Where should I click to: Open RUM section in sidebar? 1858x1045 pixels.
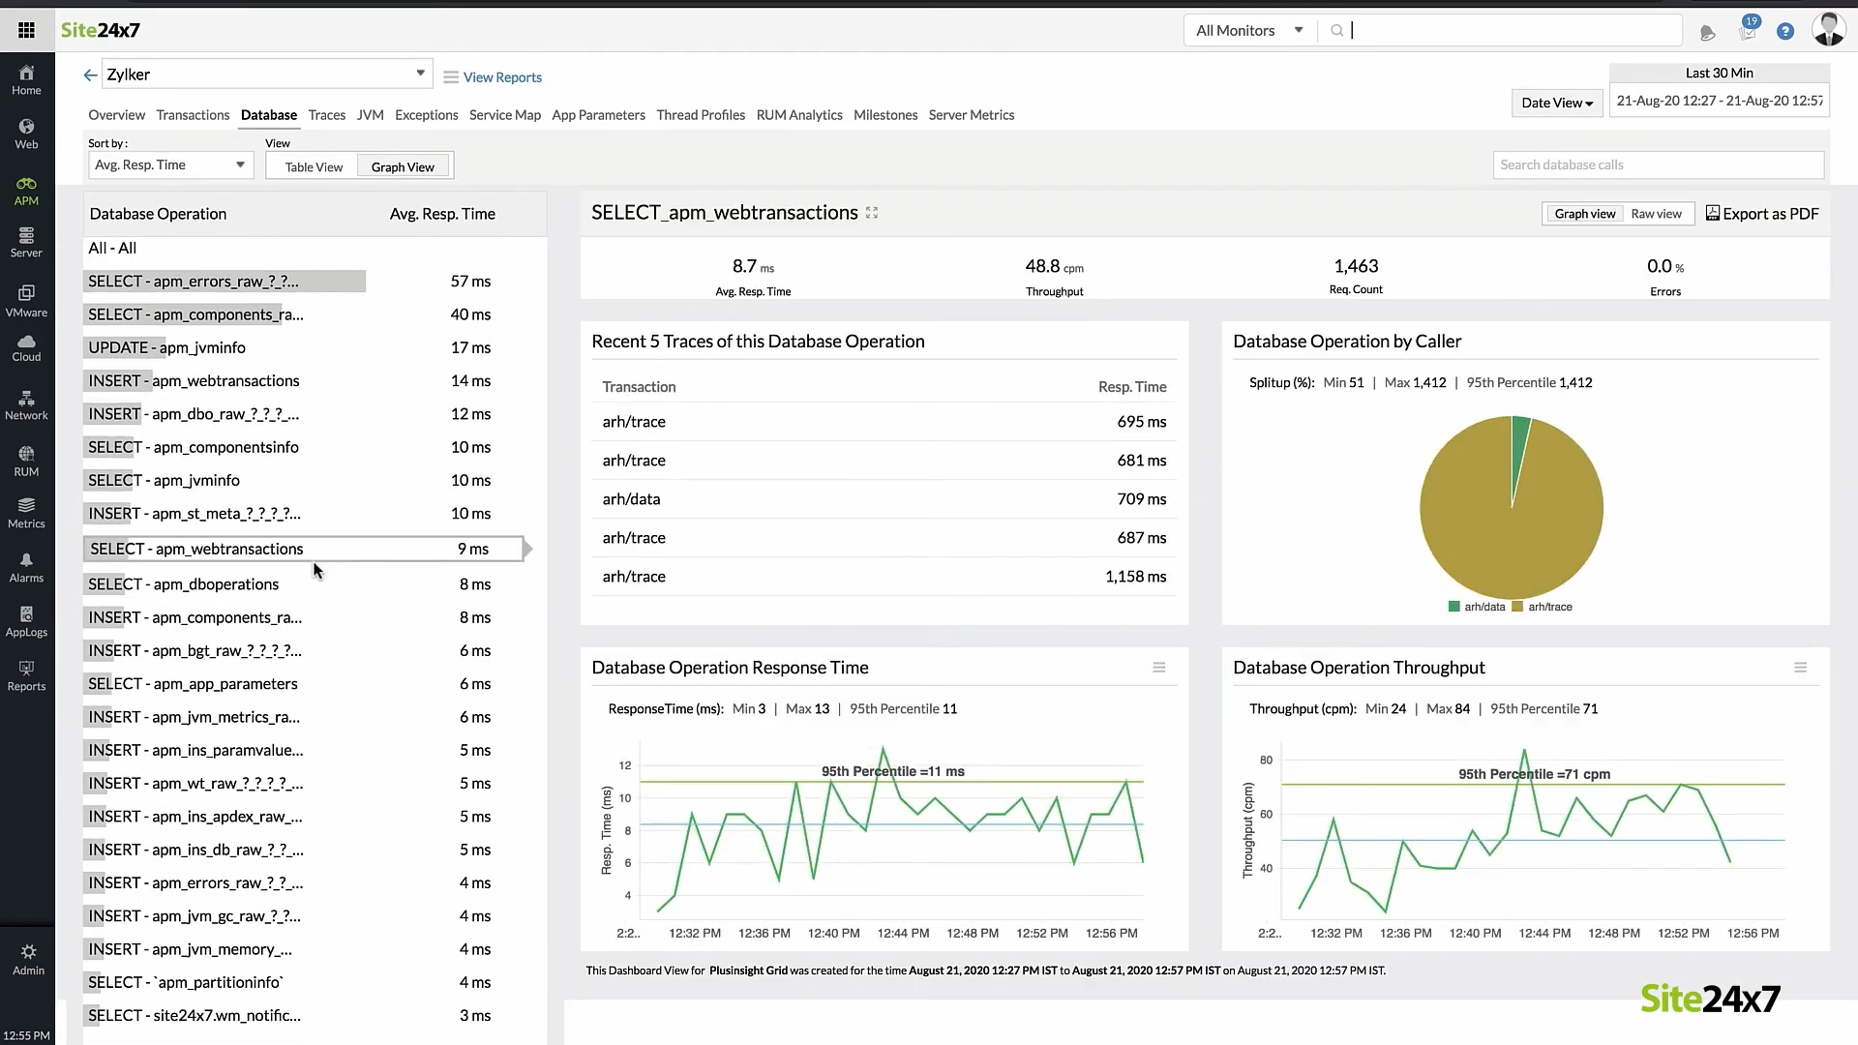tap(26, 462)
